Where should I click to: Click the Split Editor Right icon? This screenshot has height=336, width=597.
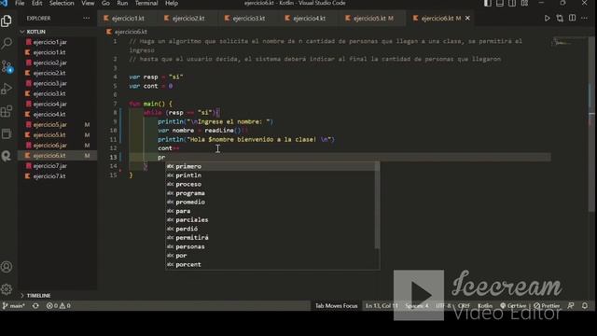point(572,19)
